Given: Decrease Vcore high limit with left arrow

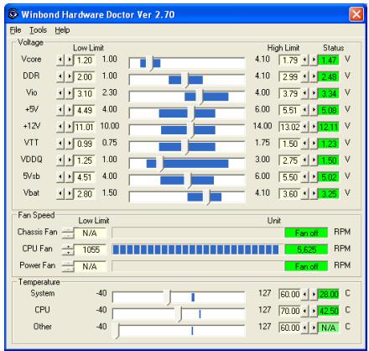Looking at the screenshot, I should [x=304, y=60].
